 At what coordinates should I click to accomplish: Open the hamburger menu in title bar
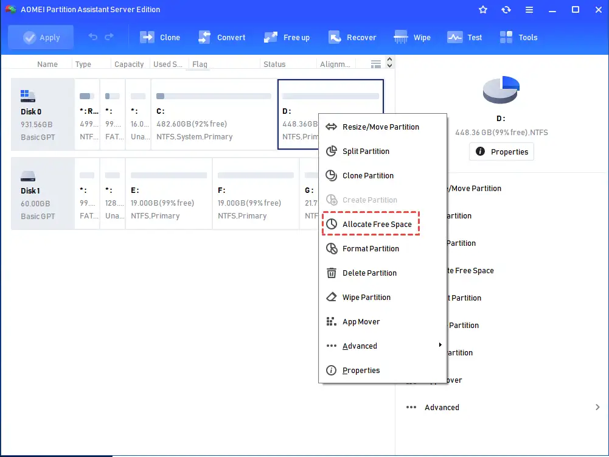pyautogui.click(x=529, y=10)
